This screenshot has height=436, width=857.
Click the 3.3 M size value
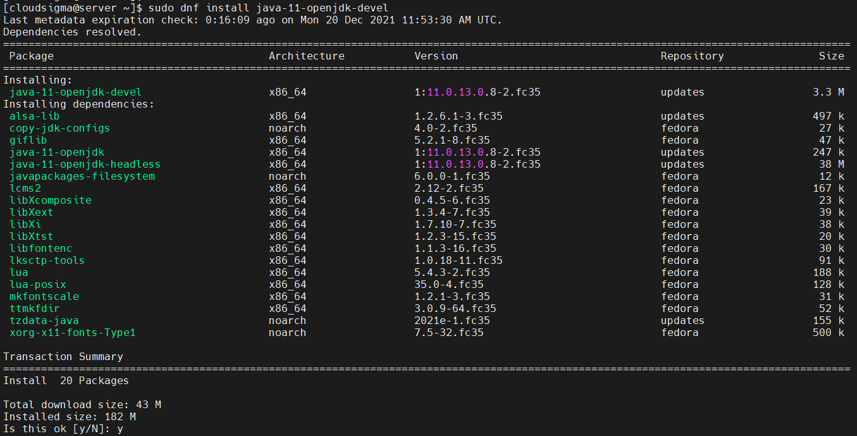pyautogui.click(x=829, y=92)
